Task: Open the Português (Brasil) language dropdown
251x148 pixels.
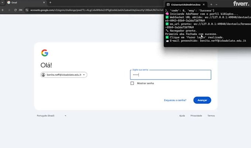Action: tap(51, 116)
